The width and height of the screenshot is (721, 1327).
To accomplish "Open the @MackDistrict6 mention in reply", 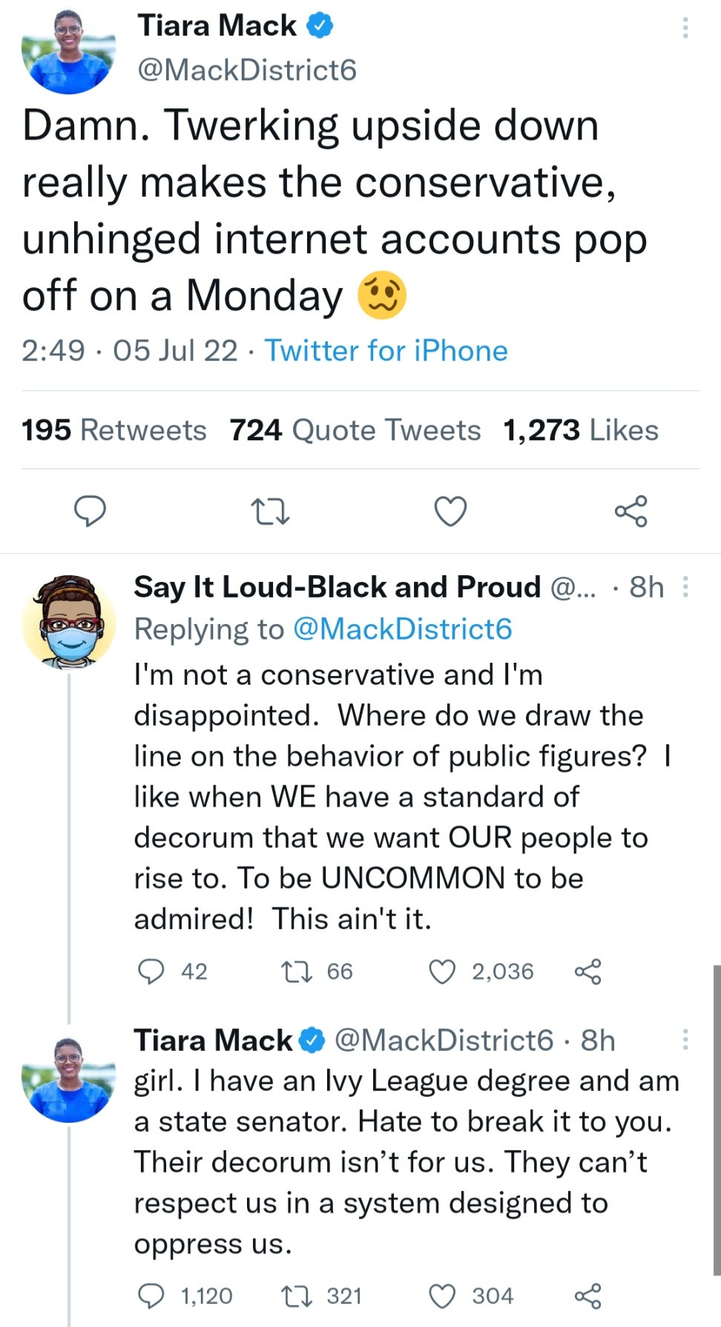I will (x=402, y=629).
